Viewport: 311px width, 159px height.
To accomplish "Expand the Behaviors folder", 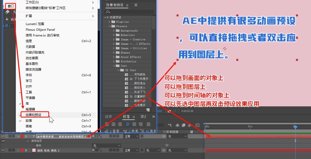I will tap(114, 35).
